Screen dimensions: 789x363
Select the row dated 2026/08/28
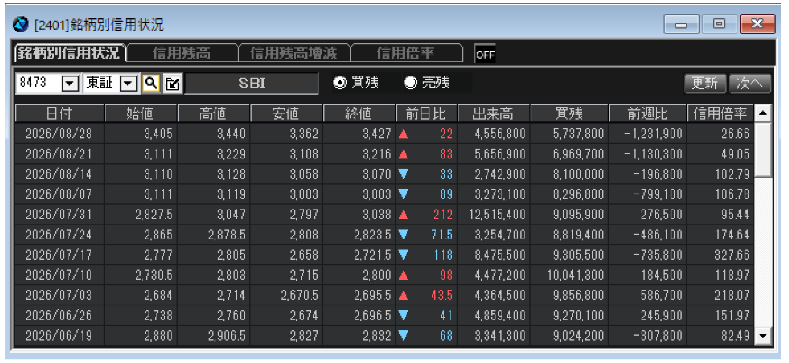[x=384, y=134]
